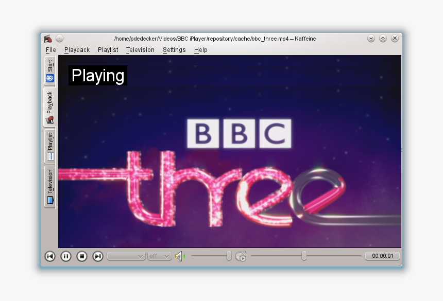The height and width of the screenshot is (301, 443).
Task: Click the 'Playing' on-screen status overlay
Action: click(x=98, y=75)
